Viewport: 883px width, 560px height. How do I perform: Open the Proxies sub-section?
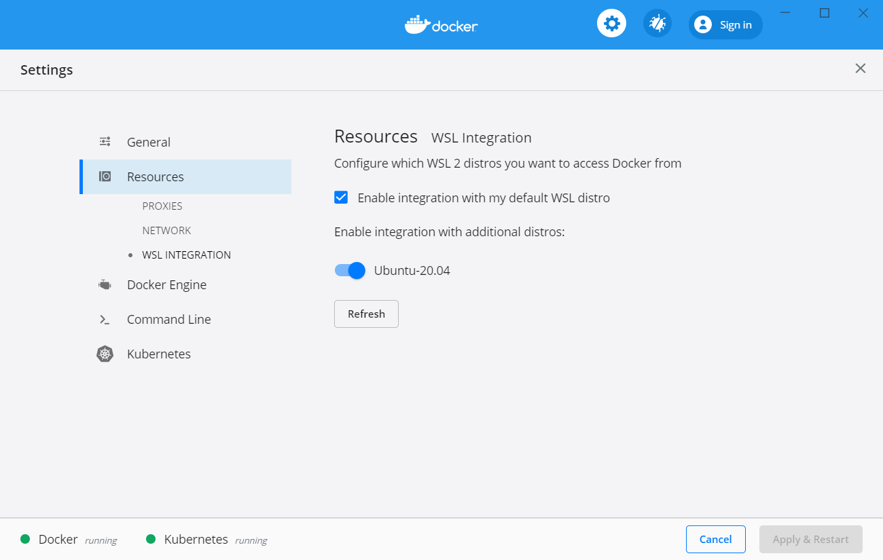tap(162, 206)
